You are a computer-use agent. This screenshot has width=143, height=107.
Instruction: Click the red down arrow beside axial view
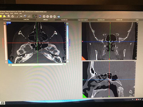[6, 62]
